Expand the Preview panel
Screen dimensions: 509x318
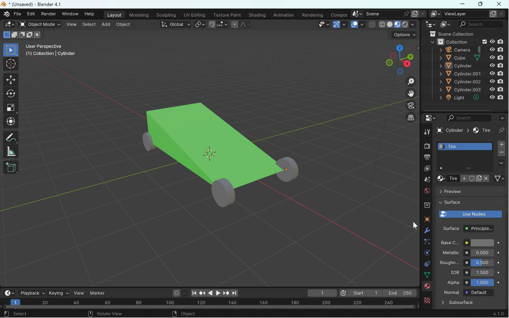pos(470,192)
